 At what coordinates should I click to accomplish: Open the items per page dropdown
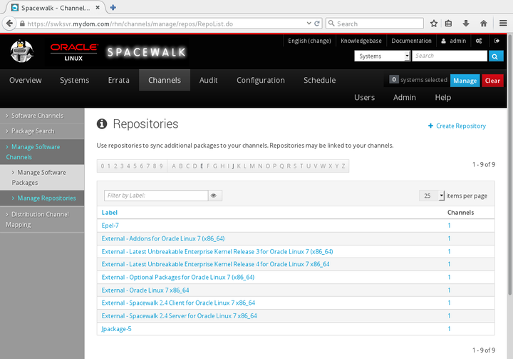coord(432,196)
